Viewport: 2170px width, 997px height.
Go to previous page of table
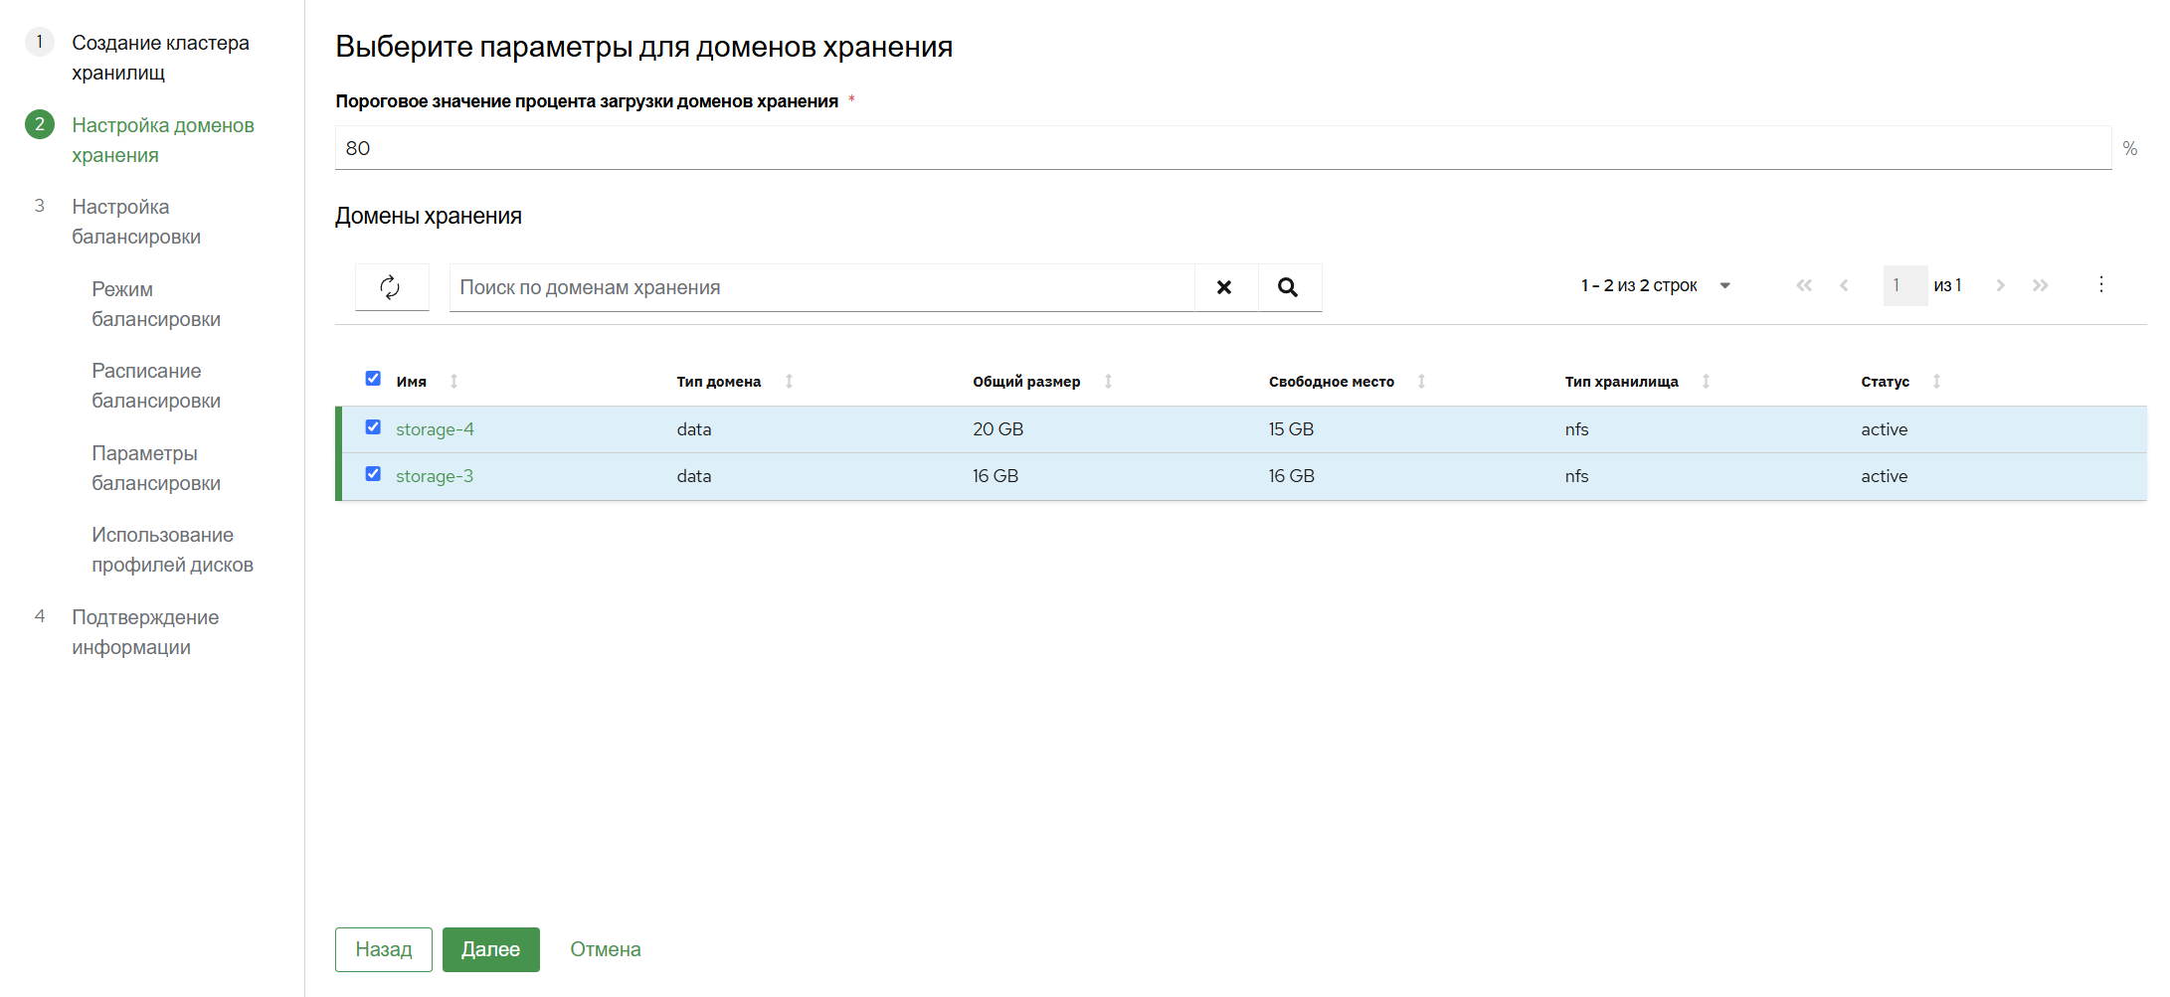pos(1844,285)
